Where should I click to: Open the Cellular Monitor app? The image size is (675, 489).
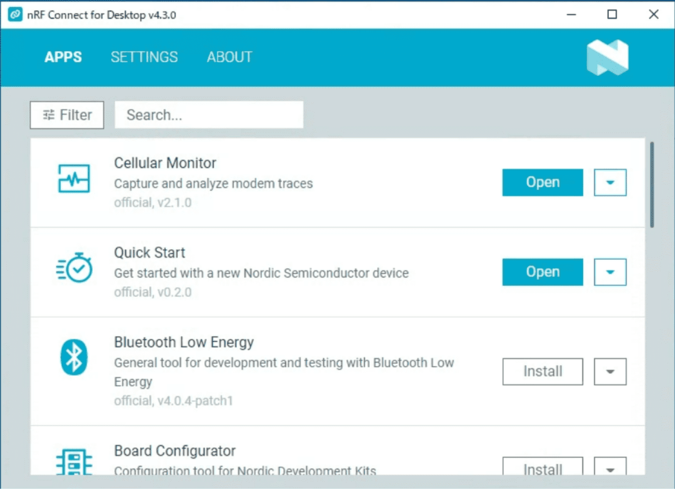pyautogui.click(x=542, y=182)
